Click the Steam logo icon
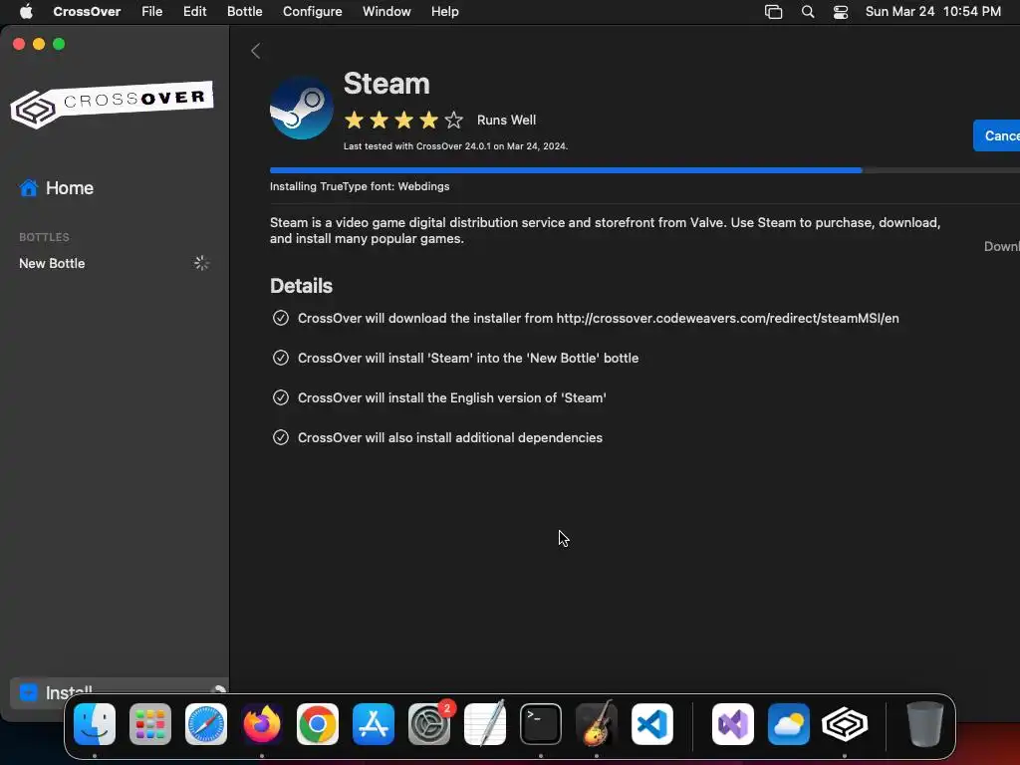The image size is (1020, 765). click(x=302, y=108)
